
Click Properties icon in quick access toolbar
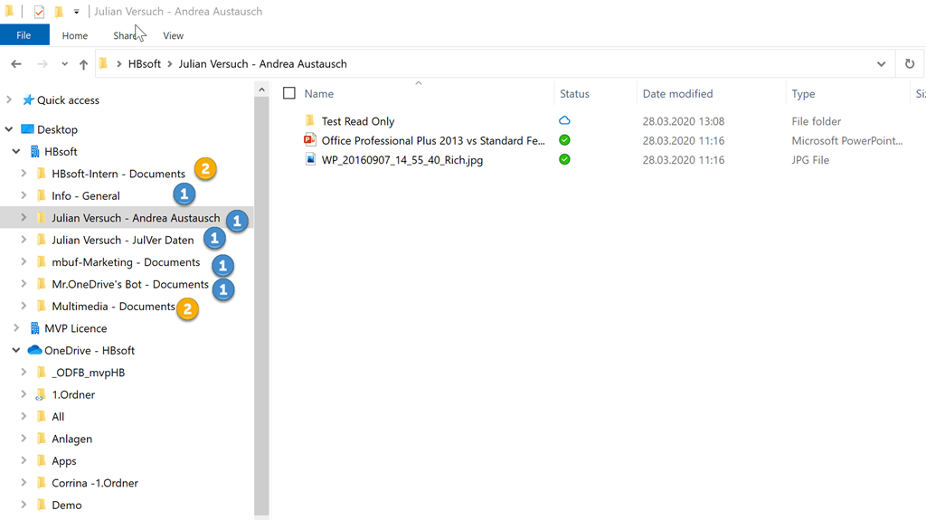coord(39,12)
